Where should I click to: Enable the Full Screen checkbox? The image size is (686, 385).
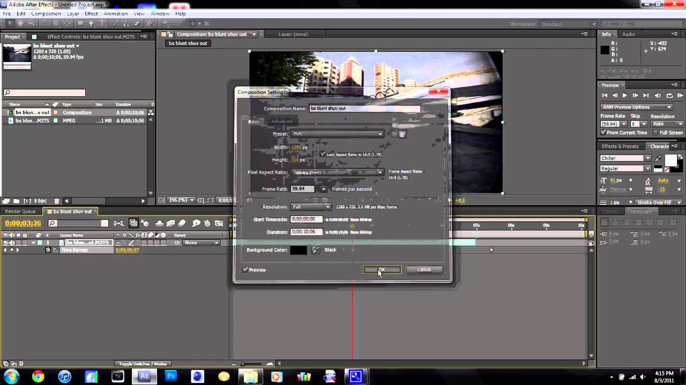[655, 133]
